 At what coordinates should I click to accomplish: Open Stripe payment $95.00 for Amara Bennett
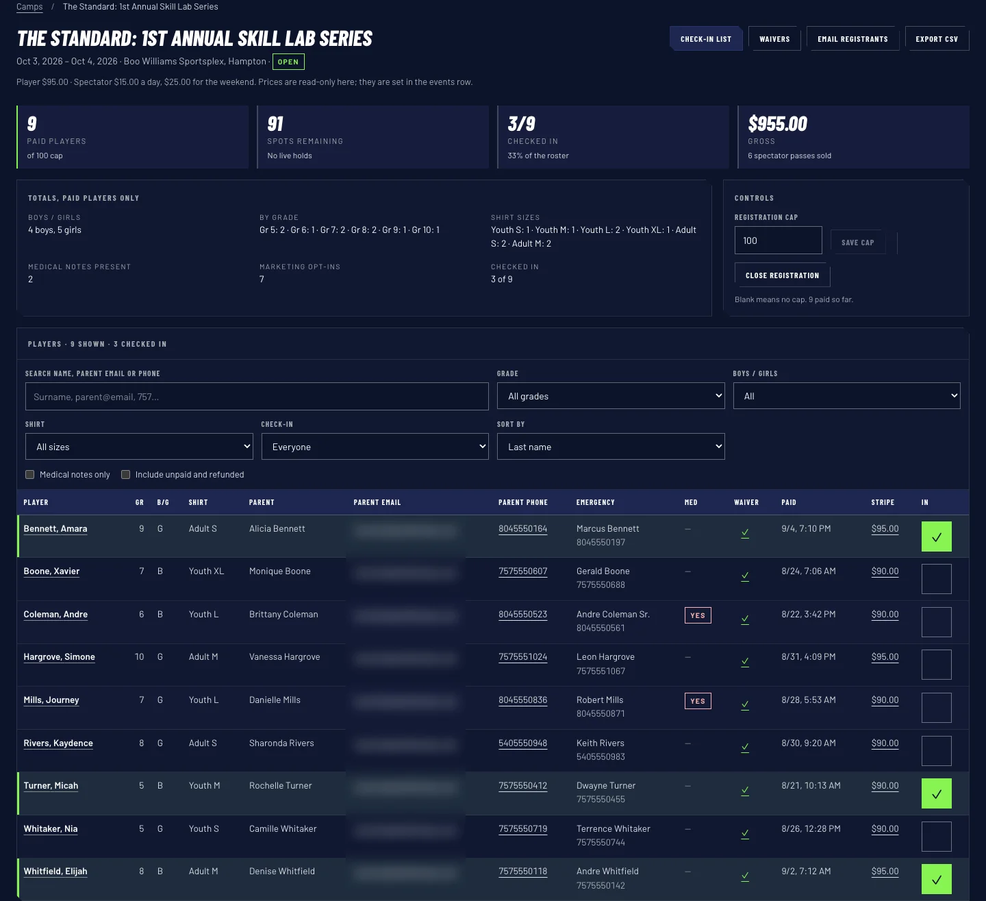click(885, 529)
